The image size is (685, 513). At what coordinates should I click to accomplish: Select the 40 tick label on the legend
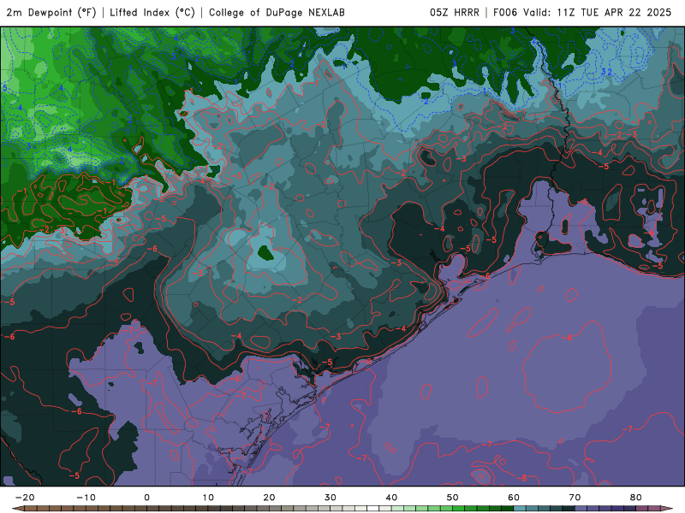[391, 498]
